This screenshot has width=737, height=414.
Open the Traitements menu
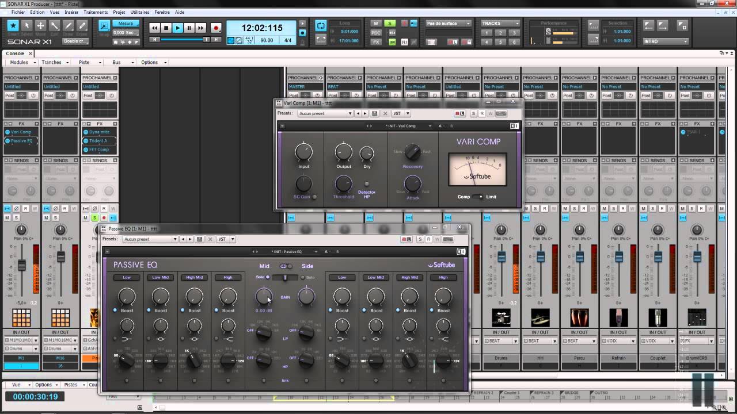96,12
